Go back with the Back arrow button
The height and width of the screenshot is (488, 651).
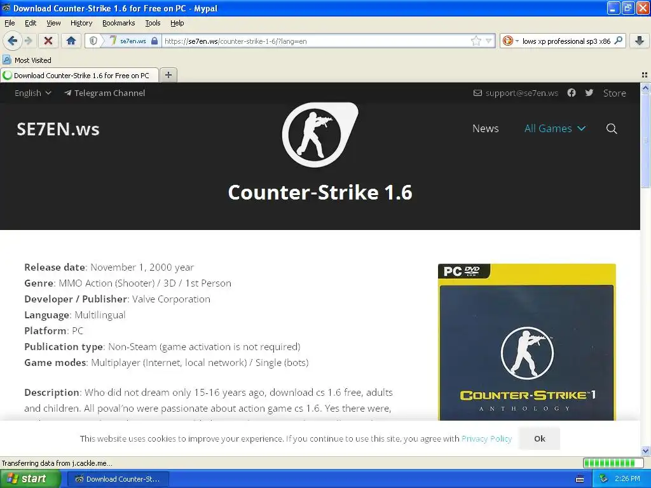point(12,41)
